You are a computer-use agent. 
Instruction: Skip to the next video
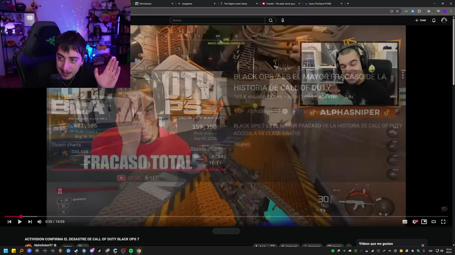(x=30, y=222)
